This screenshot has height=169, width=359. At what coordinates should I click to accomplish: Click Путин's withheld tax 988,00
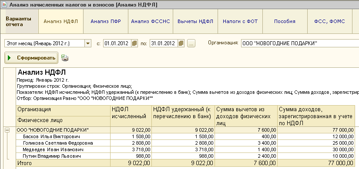[207, 156]
